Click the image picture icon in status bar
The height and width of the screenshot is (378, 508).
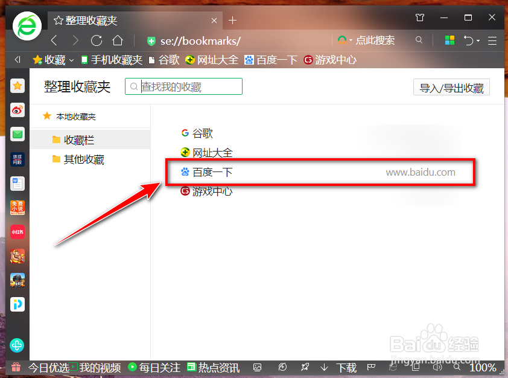(x=257, y=367)
